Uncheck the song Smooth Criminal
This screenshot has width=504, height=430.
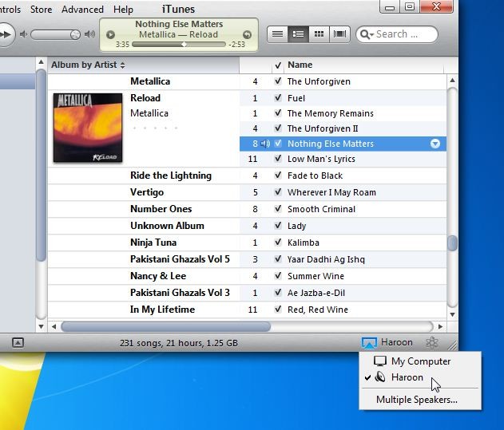277,209
